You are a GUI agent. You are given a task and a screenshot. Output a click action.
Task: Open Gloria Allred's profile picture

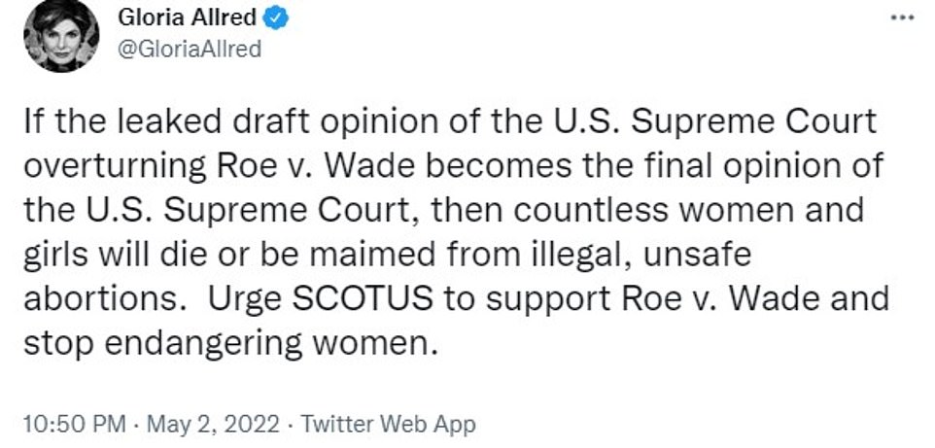click(x=62, y=36)
